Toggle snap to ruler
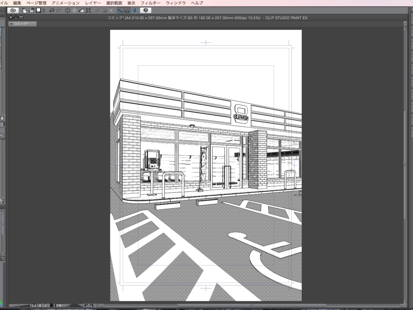 pos(120,10)
